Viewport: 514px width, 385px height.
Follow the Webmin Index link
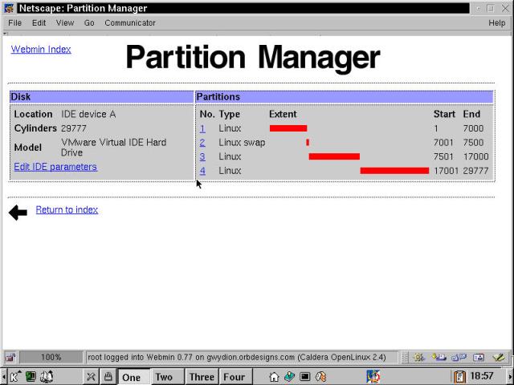(41, 49)
